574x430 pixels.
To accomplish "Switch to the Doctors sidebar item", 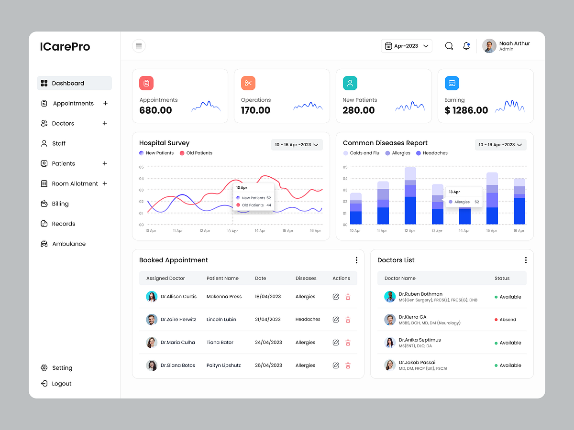I will [x=62, y=123].
